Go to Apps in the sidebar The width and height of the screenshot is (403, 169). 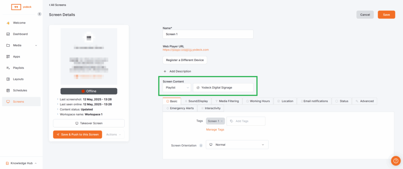click(16, 56)
